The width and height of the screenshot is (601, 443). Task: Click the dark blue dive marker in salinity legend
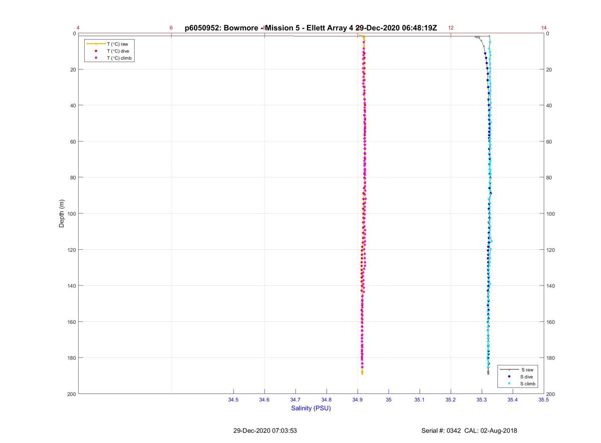[509, 376]
